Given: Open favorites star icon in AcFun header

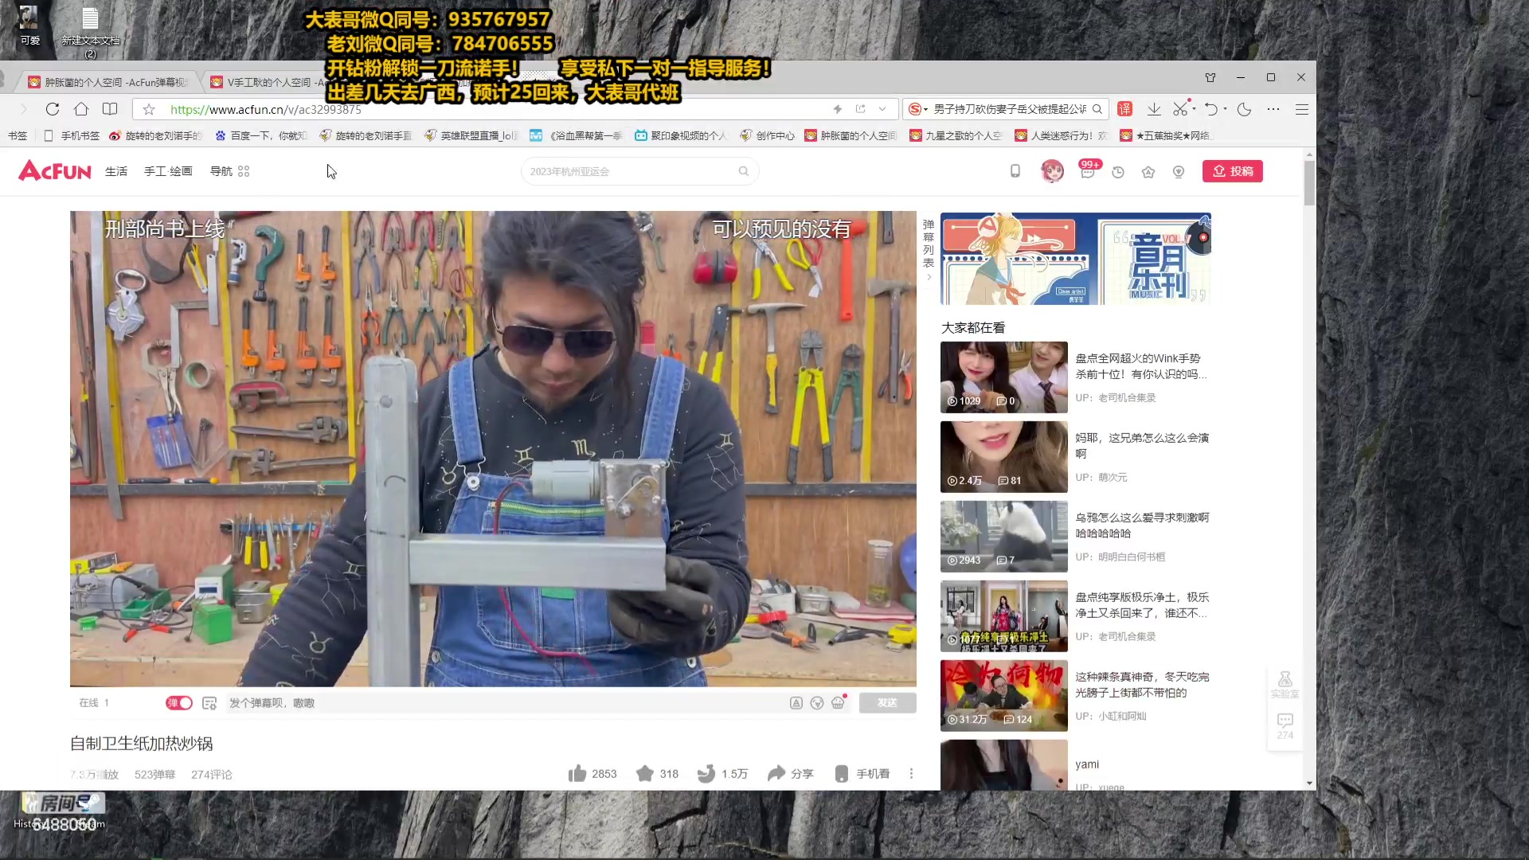Looking at the screenshot, I should (1148, 171).
